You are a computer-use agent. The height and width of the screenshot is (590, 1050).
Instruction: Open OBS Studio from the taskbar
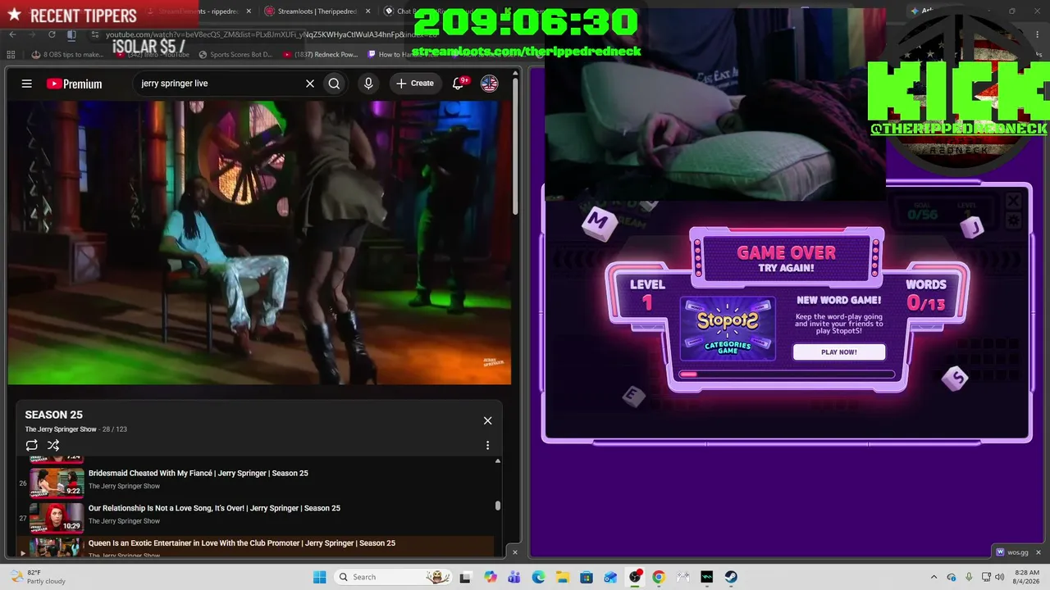click(635, 577)
